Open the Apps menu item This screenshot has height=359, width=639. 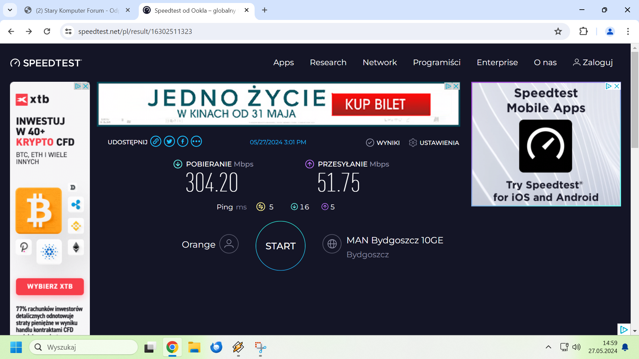284,62
